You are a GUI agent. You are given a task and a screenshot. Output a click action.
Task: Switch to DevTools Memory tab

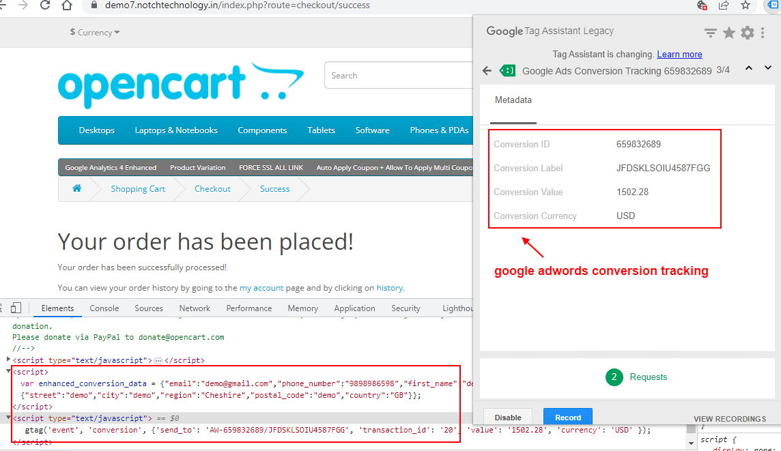[303, 308]
